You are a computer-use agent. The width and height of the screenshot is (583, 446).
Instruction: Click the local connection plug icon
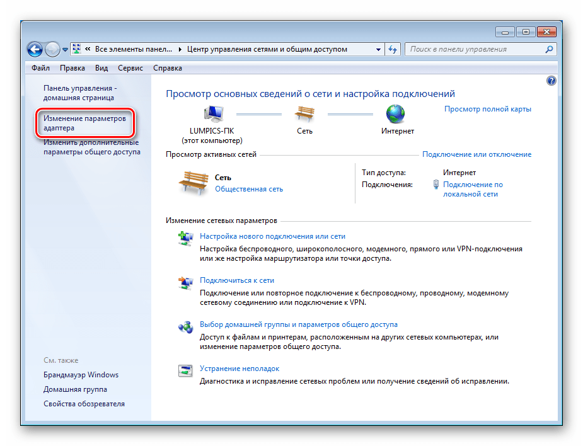(x=436, y=185)
